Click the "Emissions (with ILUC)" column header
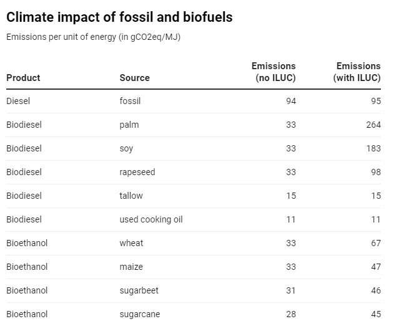 pos(358,72)
